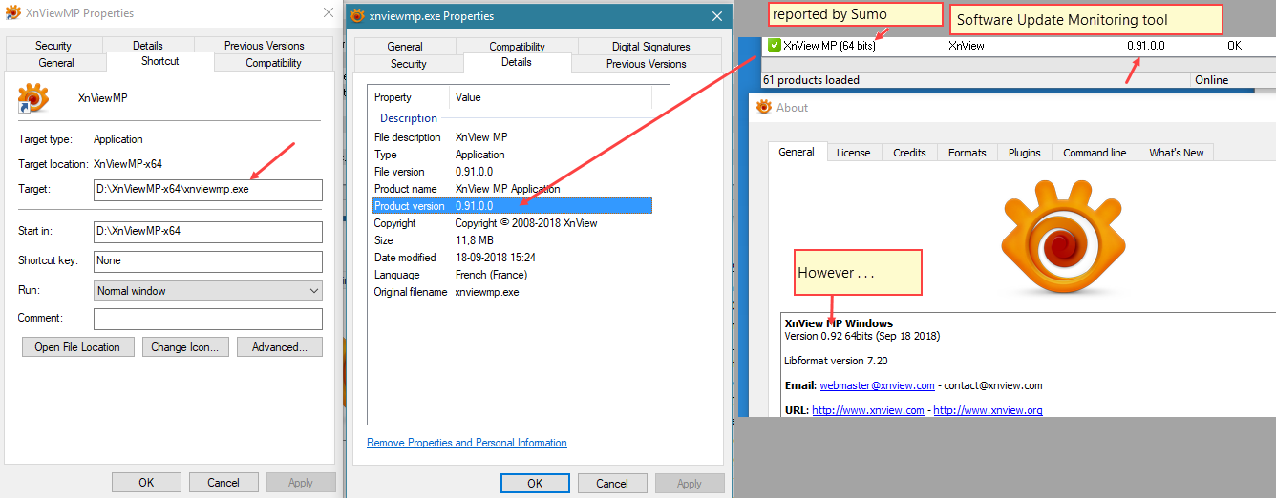Image resolution: width=1276 pixels, height=498 pixels.
Task: Click the Target field with xnviewmp.exe path
Action: coord(208,190)
